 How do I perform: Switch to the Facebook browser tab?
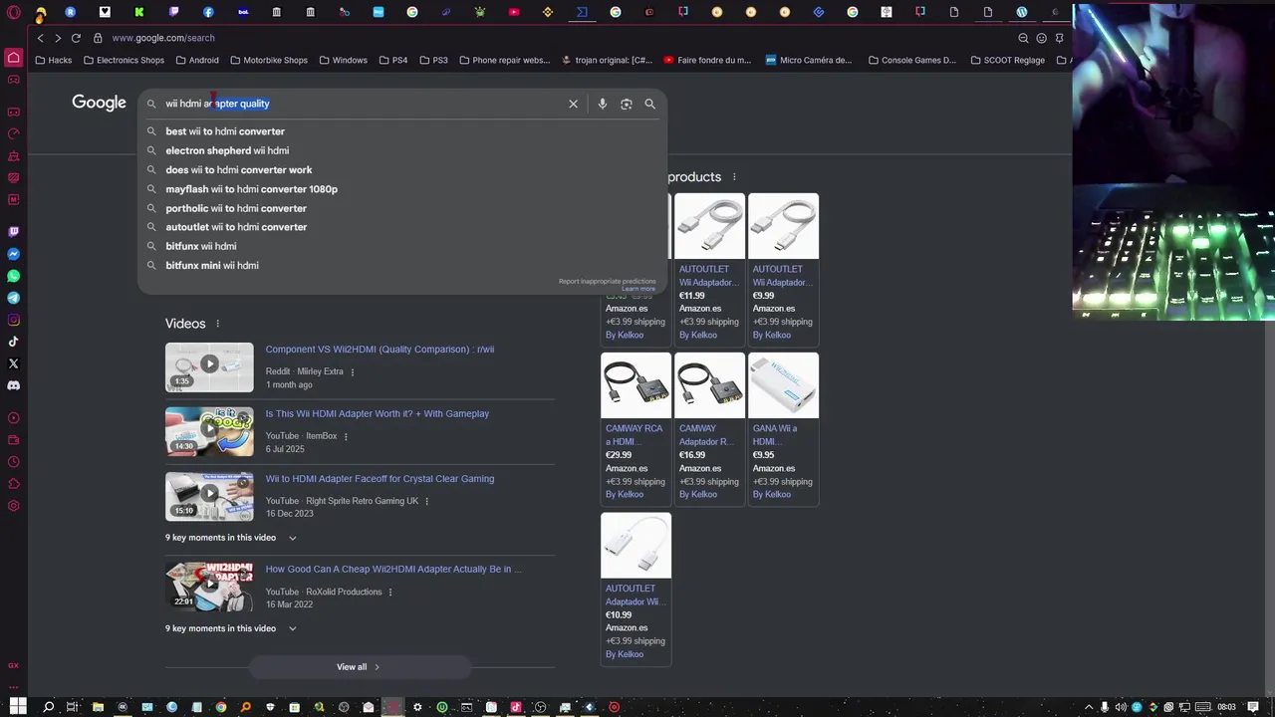(x=208, y=12)
